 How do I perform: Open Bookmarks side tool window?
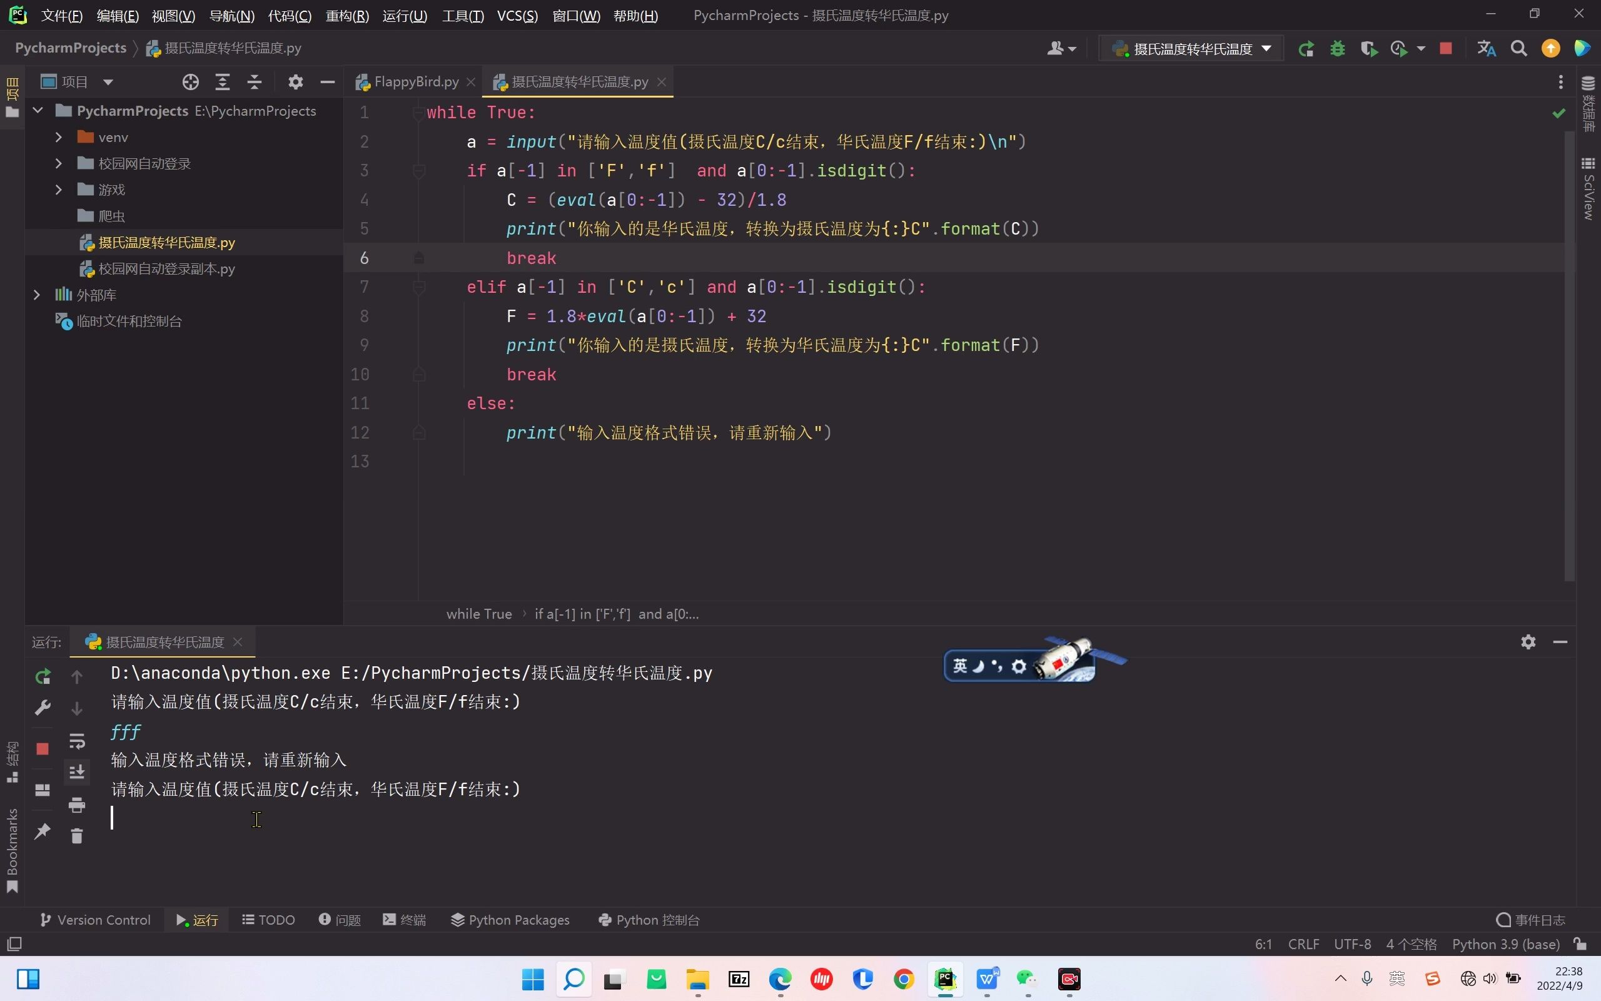[12, 851]
